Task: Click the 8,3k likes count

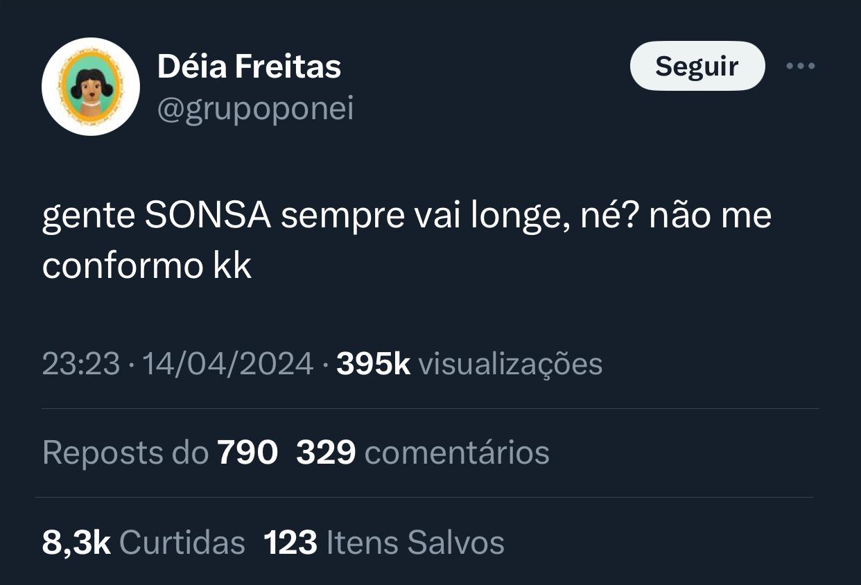Action: tap(76, 542)
